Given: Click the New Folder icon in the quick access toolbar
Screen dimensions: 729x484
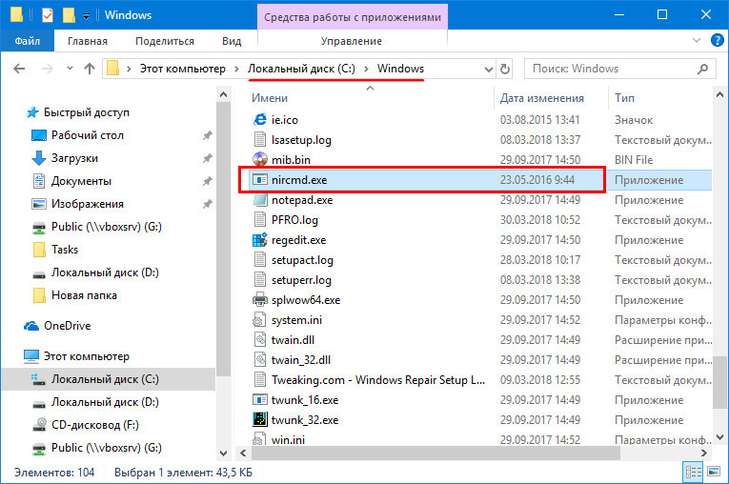Looking at the screenshot, I should 69,15.
